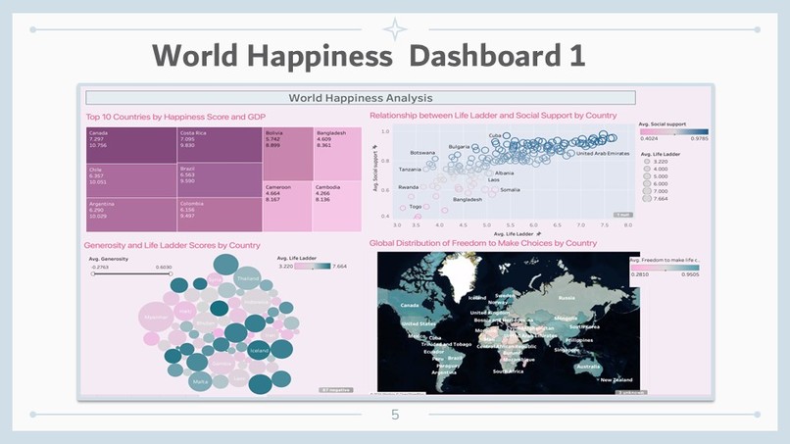Viewport: 790px width, 444px height.
Task: Select the Gambia bubble in generosity chart
Action: point(222,364)
